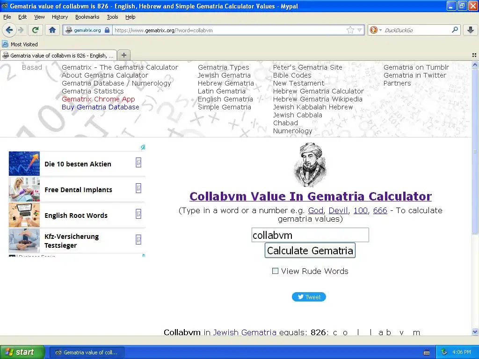Screen dimensions: 479x359
Task: Open the Gematrix Chrome App link
Action: click(98, 99)
